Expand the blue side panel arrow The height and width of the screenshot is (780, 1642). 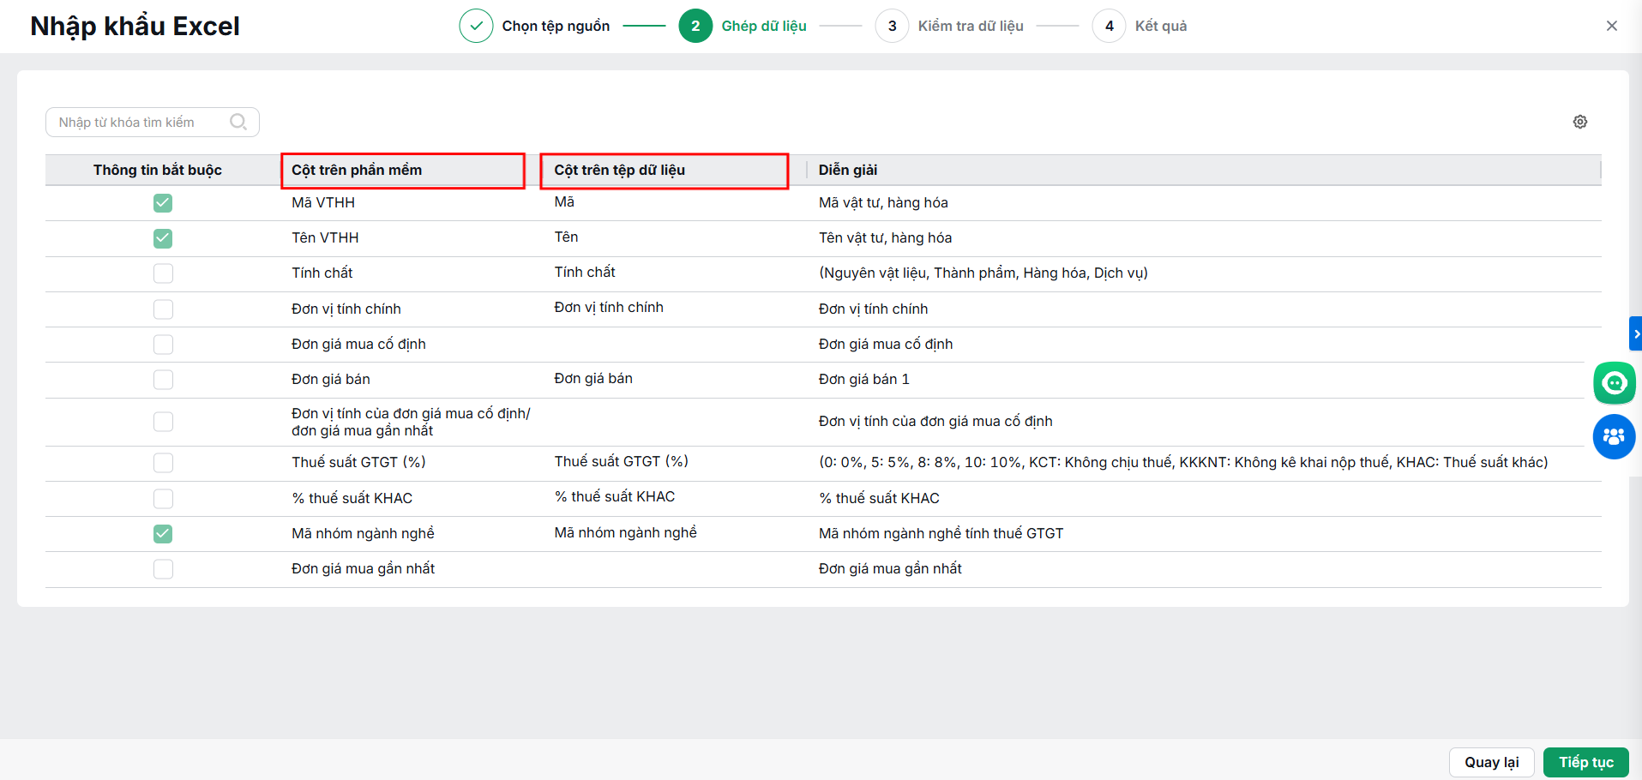click(1636, 333)
